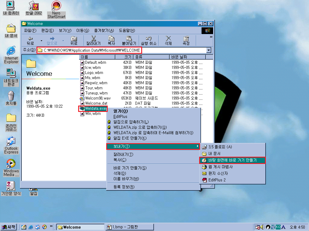This screenshot has width=309, height=231.
Task: Click the 시작 Start button
Action: coord(9,227)
